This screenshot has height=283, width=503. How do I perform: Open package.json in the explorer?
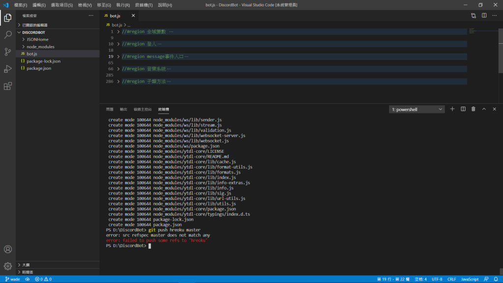pos(39,68)
